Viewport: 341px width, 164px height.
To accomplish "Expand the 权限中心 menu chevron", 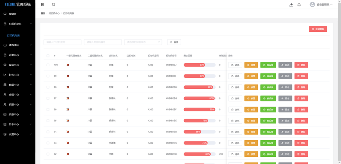I will pos(31,104).
